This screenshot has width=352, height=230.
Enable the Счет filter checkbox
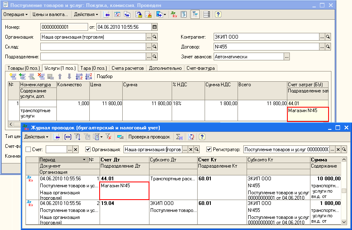click(x=28, y=149)
